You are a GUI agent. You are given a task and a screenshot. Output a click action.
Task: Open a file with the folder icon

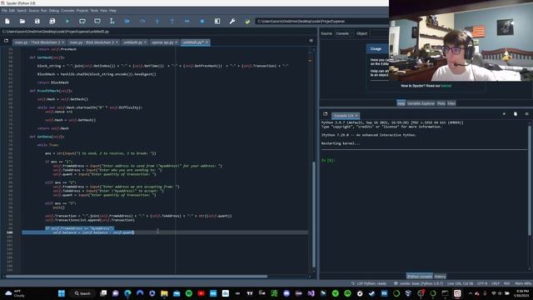click(x=22, y=21)
